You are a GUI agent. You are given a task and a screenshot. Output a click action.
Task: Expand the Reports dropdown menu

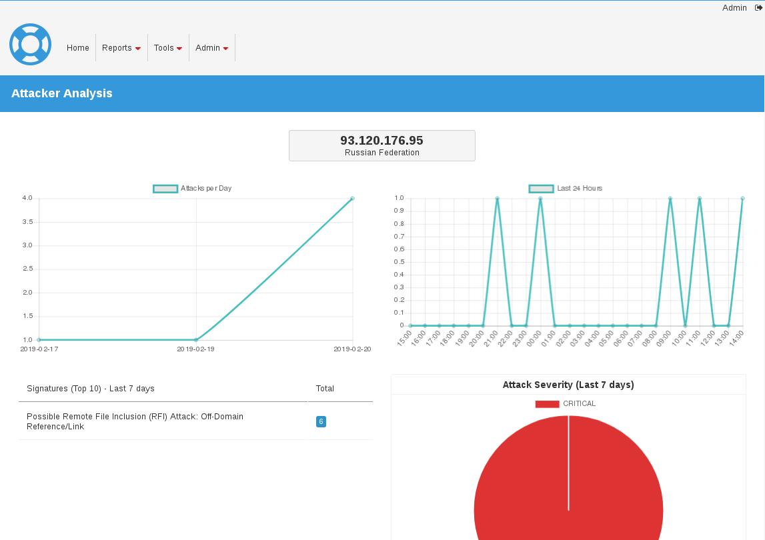point(121,48)
